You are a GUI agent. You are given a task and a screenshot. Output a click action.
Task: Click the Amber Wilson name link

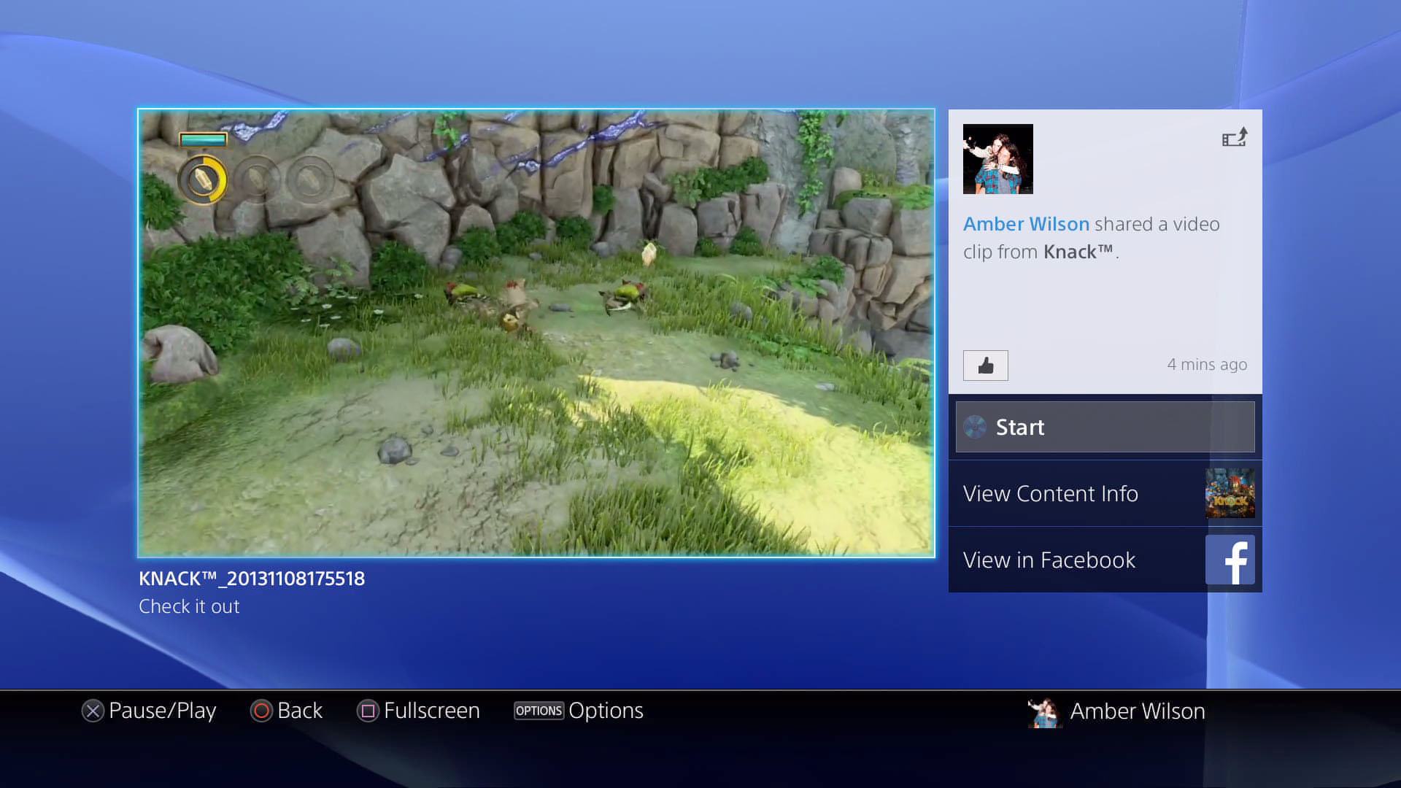tap(1026, 224)
